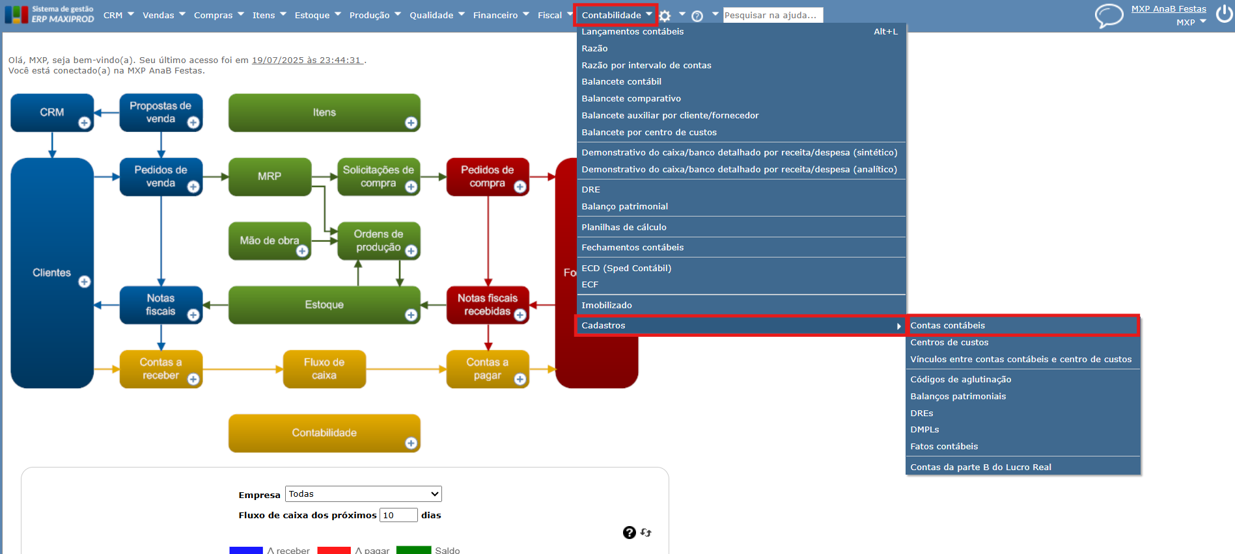Click the plus icon on Contas a pagar
Viewport: 1235px width, 554px height.
[520, 379]
